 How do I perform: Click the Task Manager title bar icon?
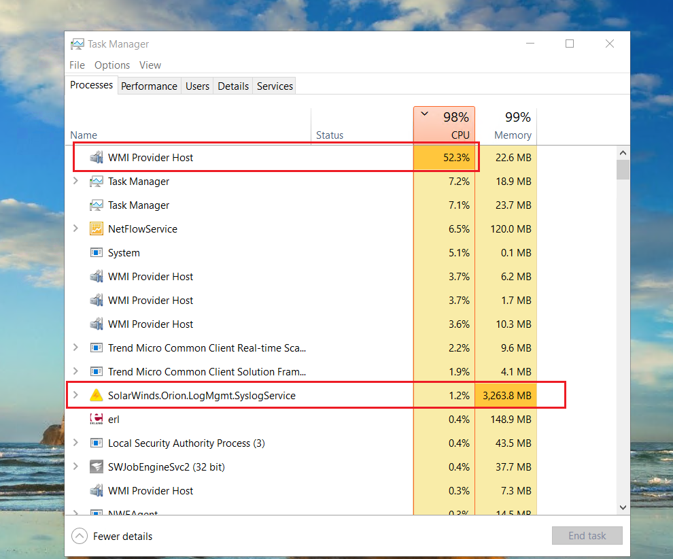click(x=77, y=44)
